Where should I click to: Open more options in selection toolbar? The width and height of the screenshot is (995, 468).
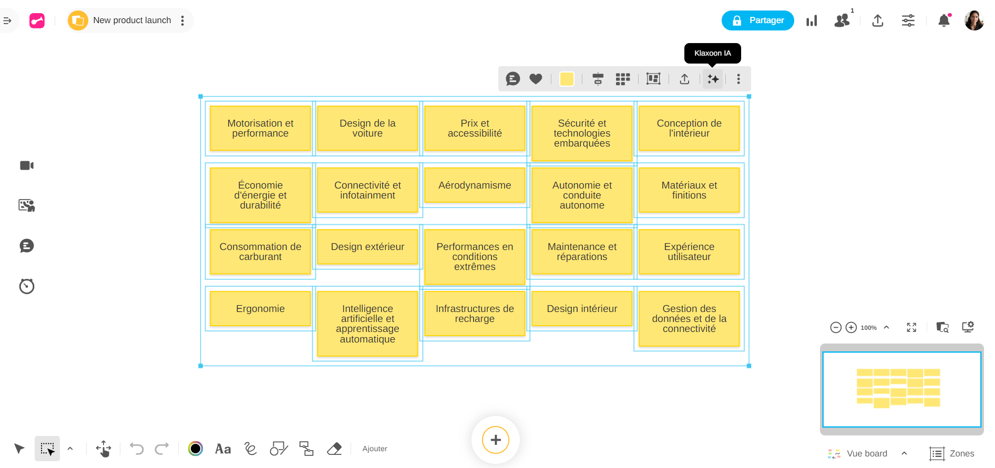(x=738, y=79)
